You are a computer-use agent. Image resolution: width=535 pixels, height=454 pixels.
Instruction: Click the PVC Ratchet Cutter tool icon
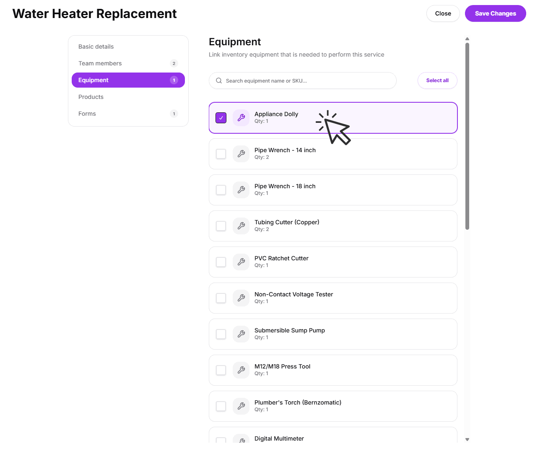[x=241, y=262]
